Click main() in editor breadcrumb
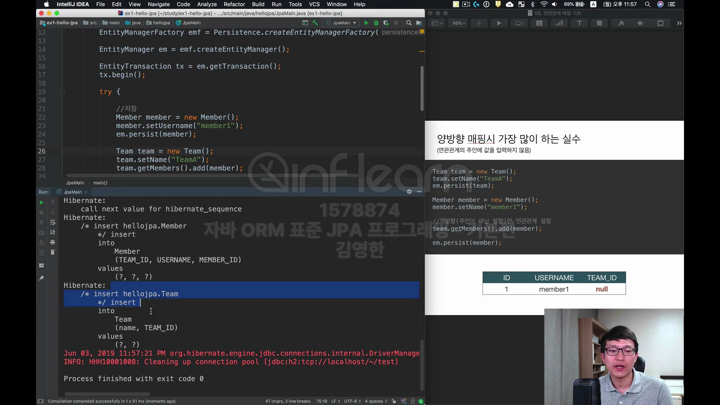 tap(100, 183)
